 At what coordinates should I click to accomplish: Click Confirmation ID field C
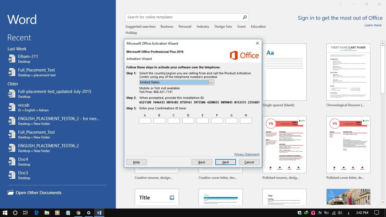[x=174, y=121]
